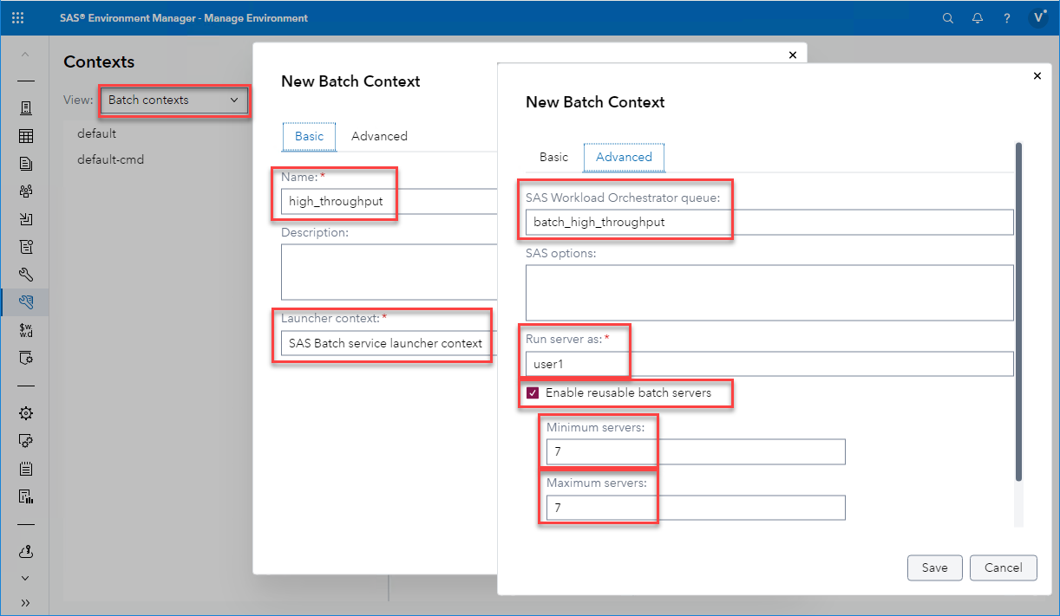Open the applications waffle menu

17,17
